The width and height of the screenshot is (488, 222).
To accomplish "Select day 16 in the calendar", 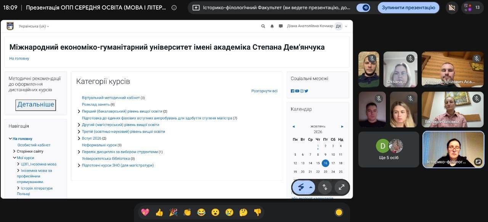I will [x=325, y=163].
